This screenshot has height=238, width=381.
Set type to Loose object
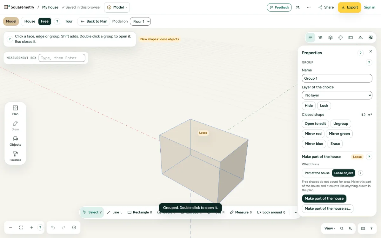[344, 173]
